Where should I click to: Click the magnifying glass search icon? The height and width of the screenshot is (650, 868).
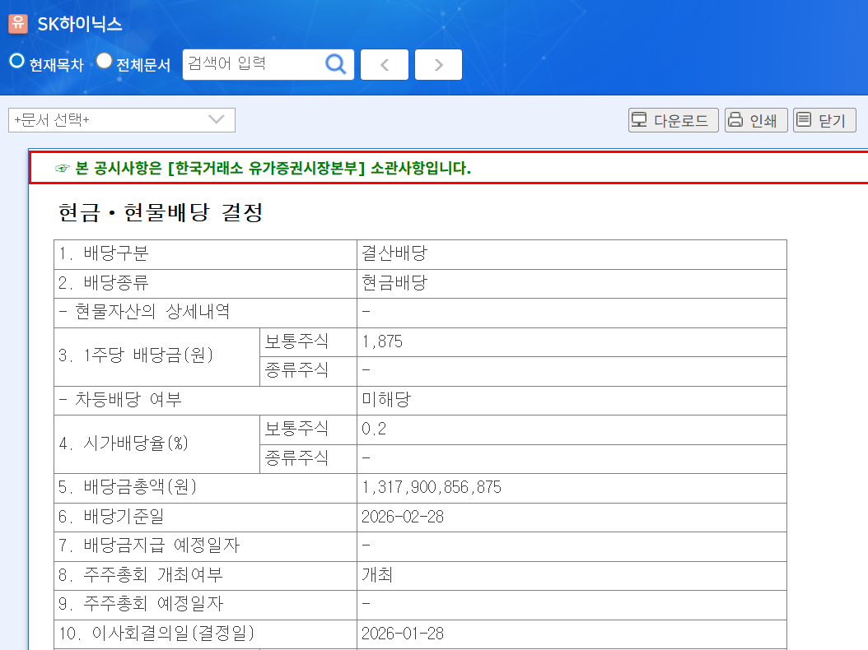335,64
